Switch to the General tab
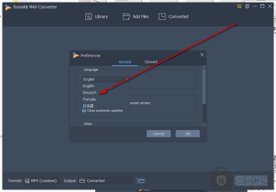 point(125,62)
